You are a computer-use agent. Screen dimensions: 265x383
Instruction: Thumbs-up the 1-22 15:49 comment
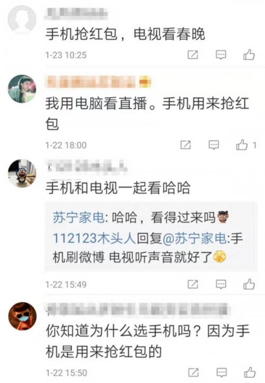coord(249,284)
